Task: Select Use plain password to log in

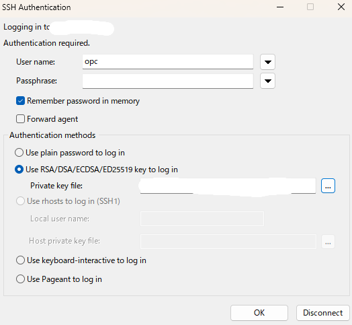Action: tap(19, 153)
